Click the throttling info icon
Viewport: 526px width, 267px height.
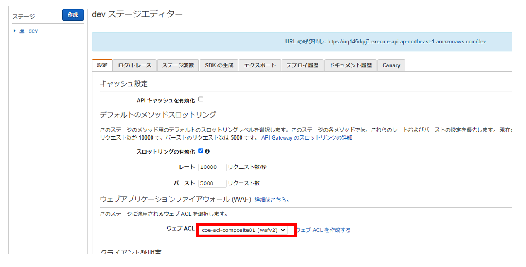[207, 151]
